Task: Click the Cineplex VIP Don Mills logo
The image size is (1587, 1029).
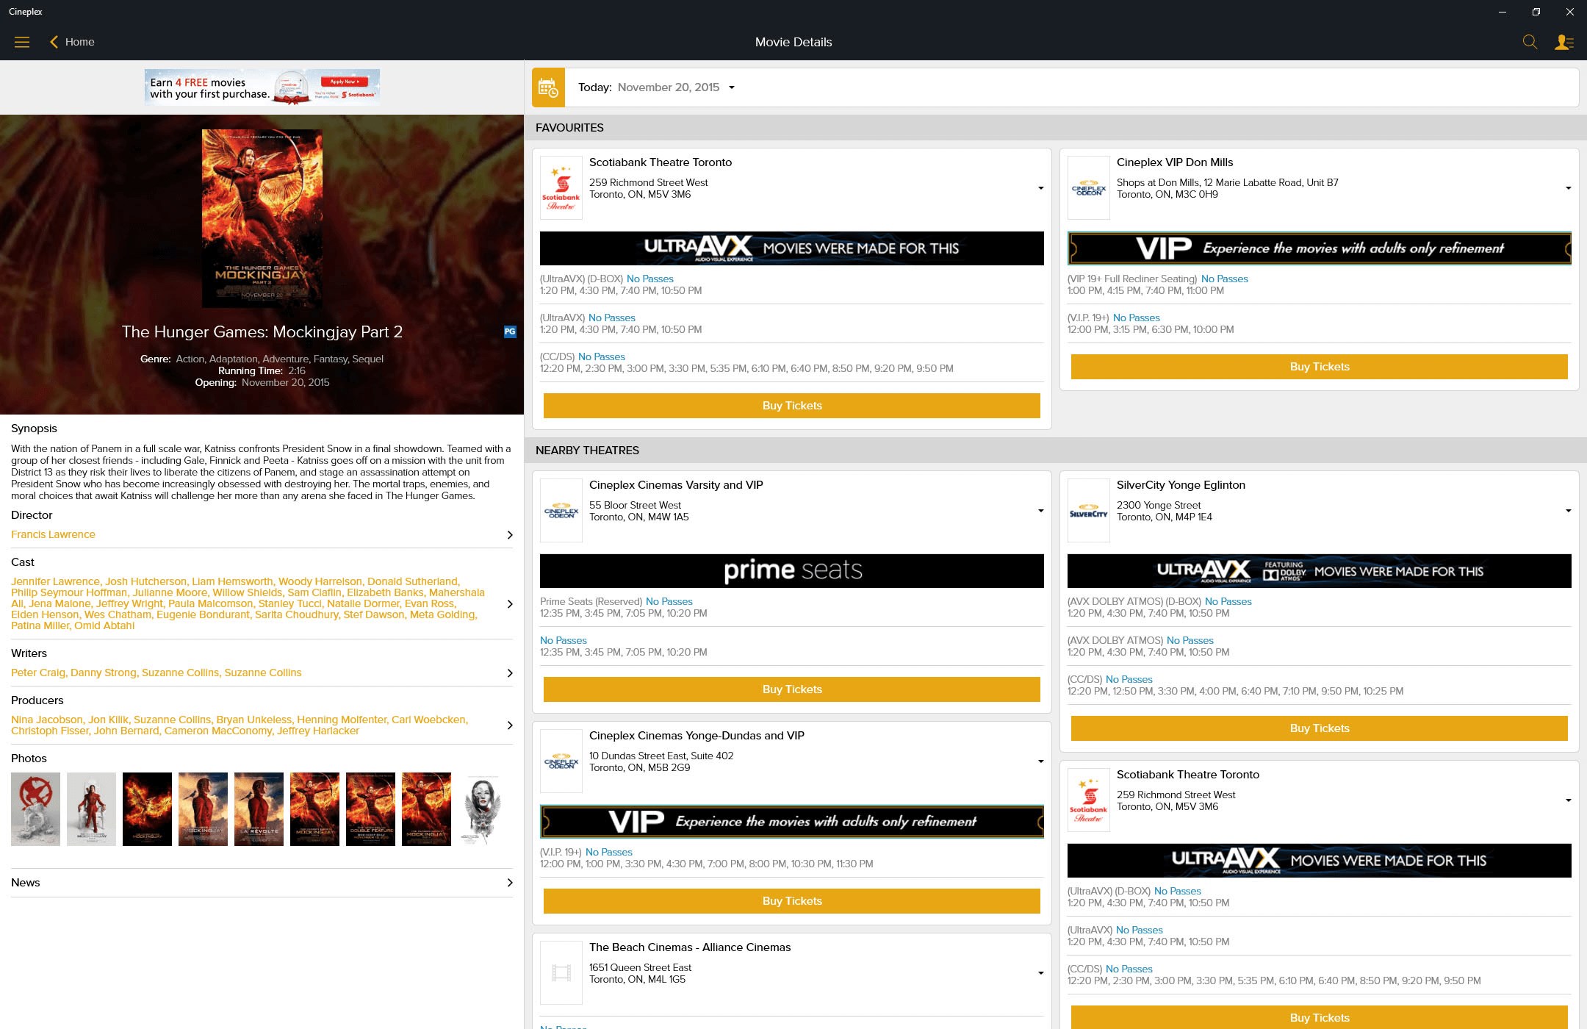Action: click(1089, 187)
